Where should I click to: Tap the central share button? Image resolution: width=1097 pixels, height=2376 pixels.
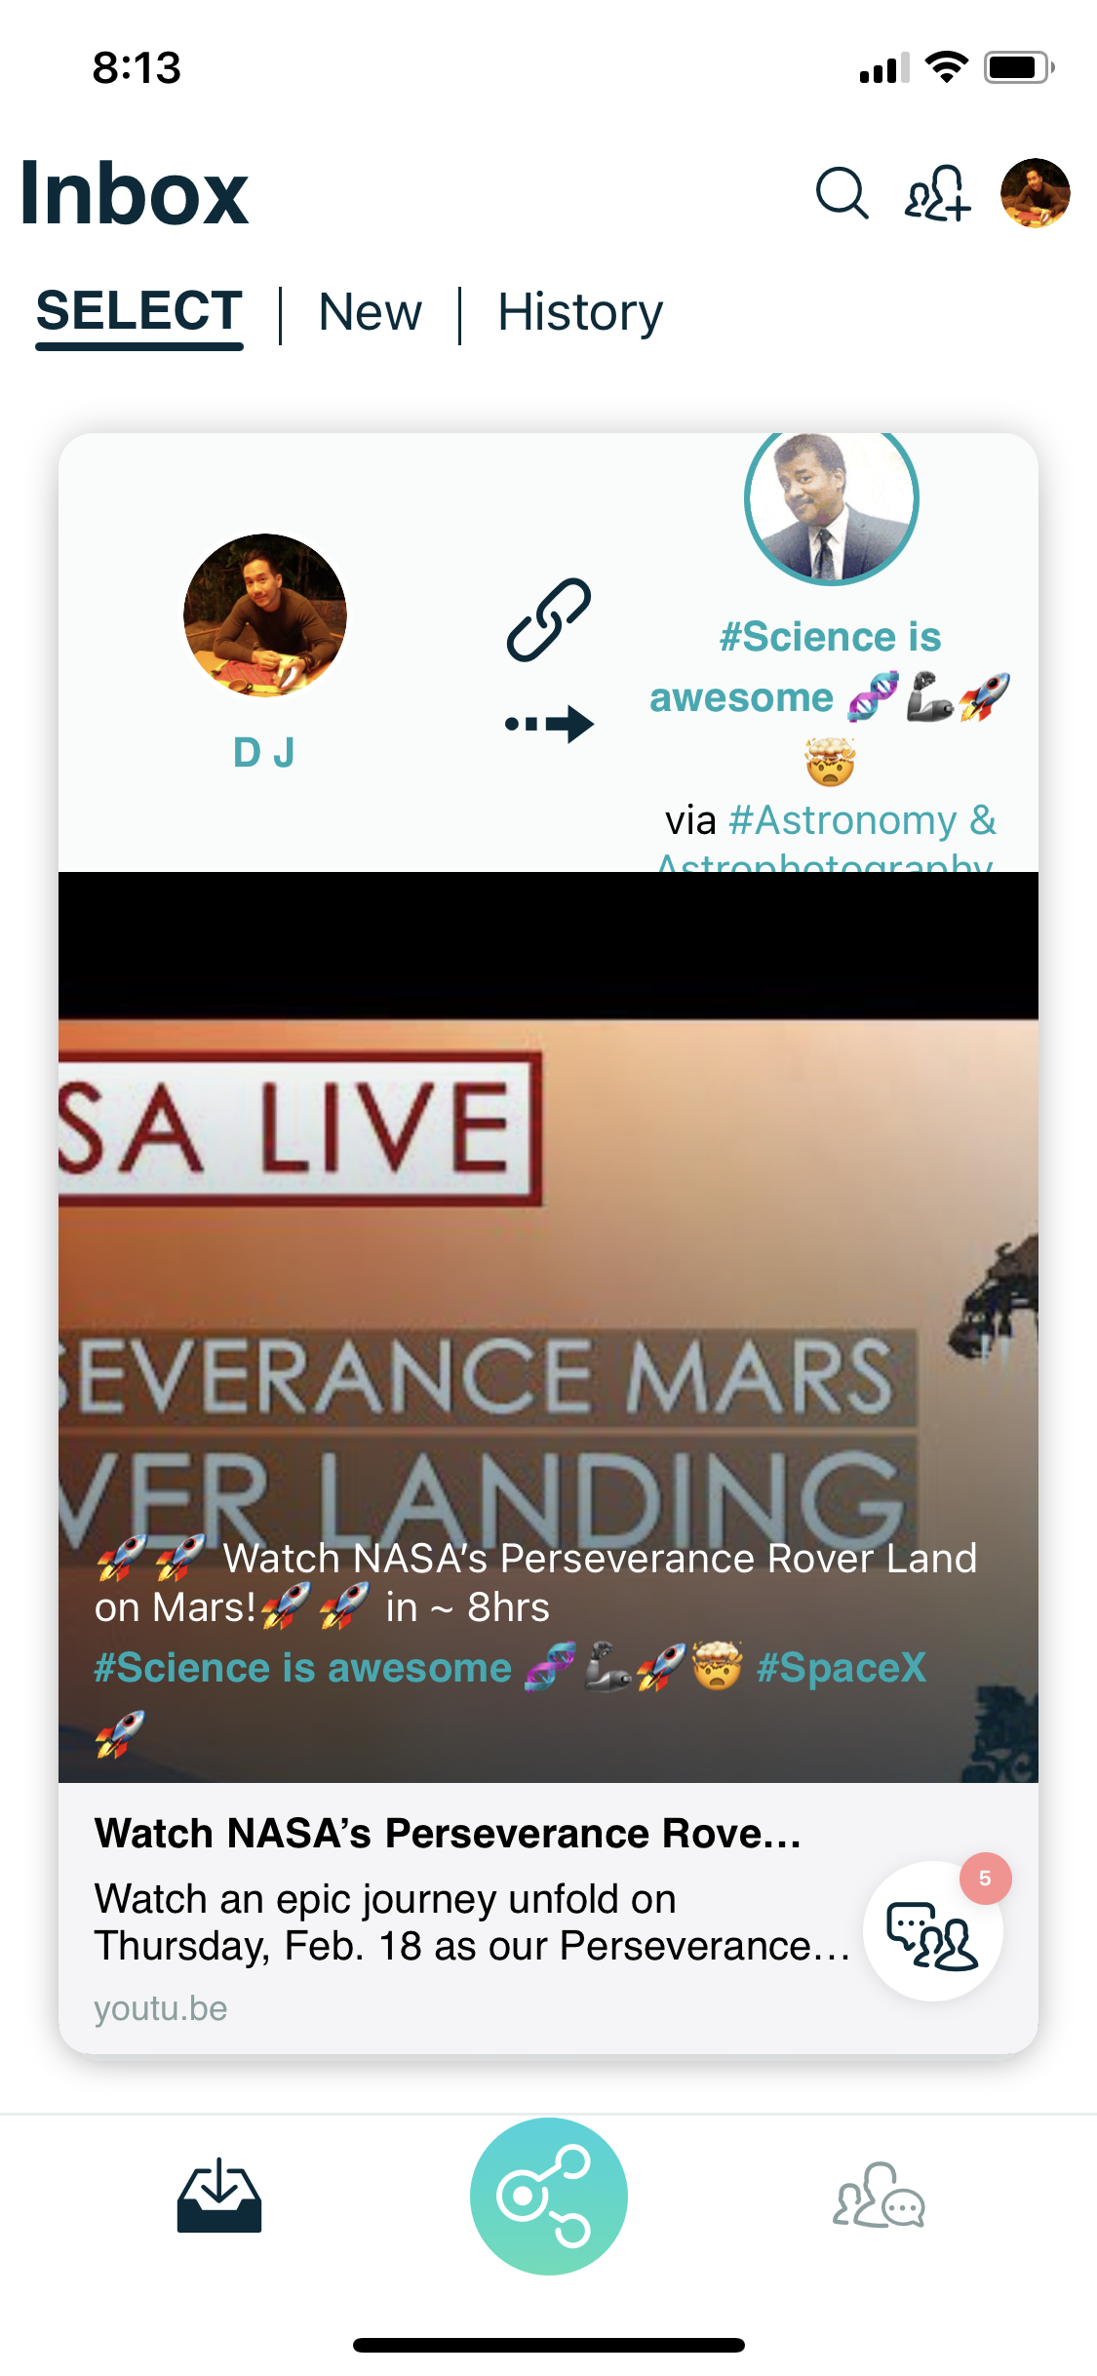coord(548,2196)
